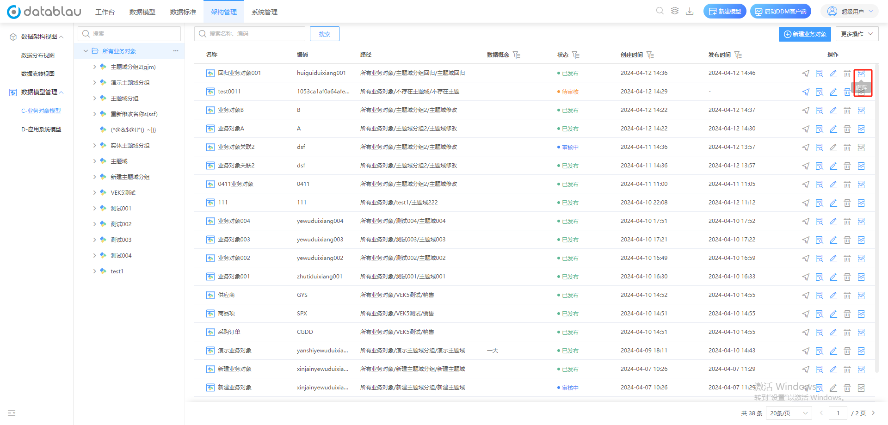Select the 架构管理 tab

coord(224,12)
